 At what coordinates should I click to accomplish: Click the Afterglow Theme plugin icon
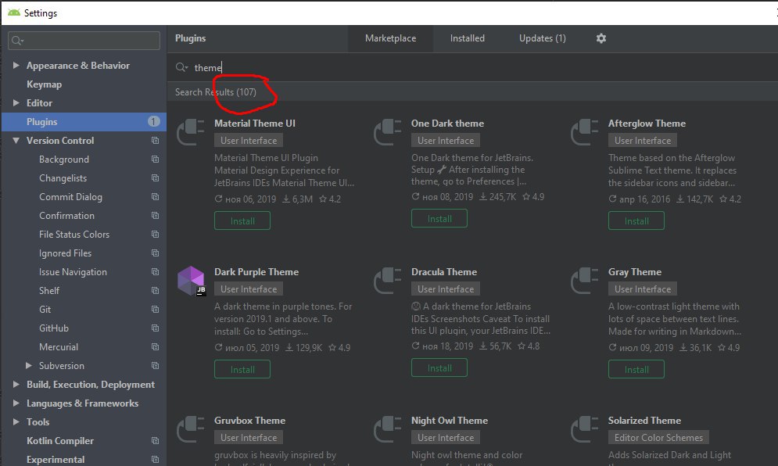coord(585,132)
